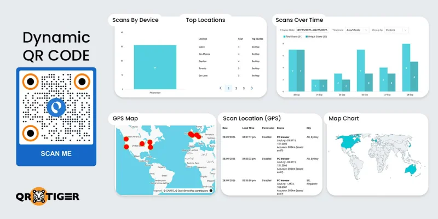
Task: Select page 1 in Top Locations pagination
Action: coord(228,88)
